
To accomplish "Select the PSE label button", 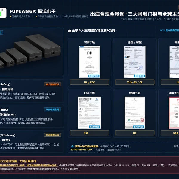I will tap(89, 133).
